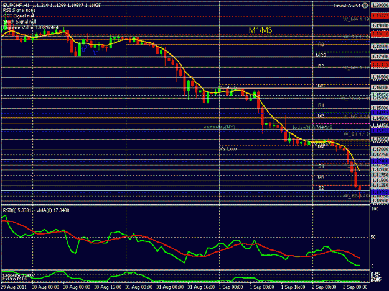389x291 pixels.
Task: Click the Y's High label
Action: (x=228, y=87)
